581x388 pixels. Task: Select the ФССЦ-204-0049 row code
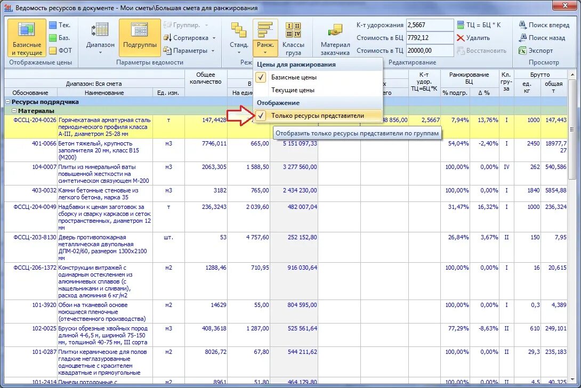pos(35,207)
